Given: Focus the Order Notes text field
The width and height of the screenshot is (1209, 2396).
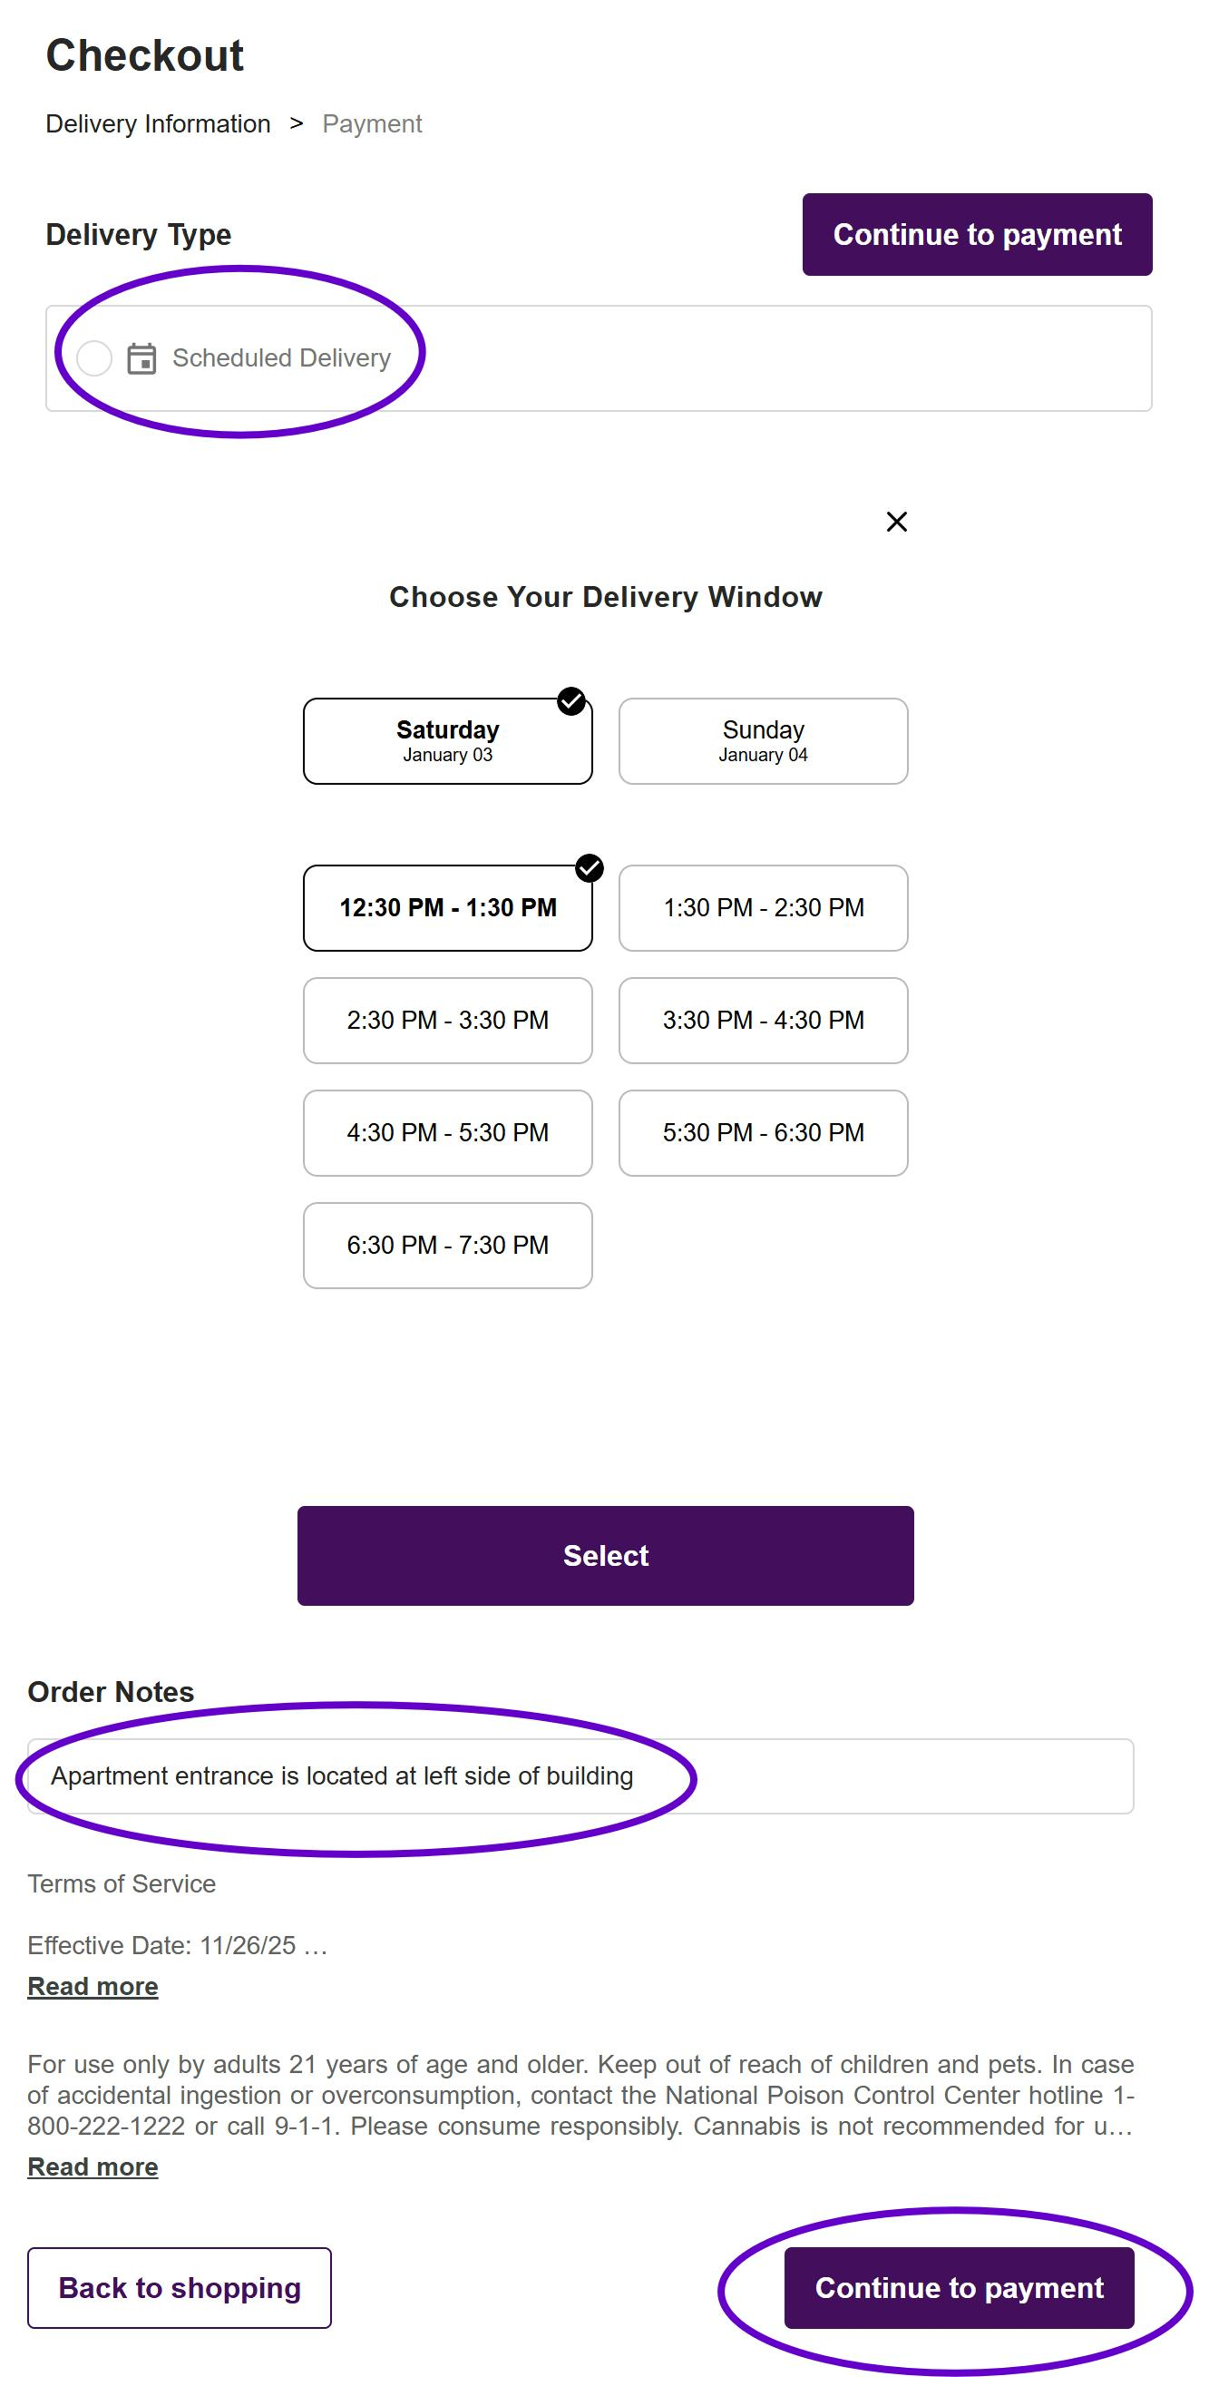Looking at the screenshot, I should tap(580, 1775).
